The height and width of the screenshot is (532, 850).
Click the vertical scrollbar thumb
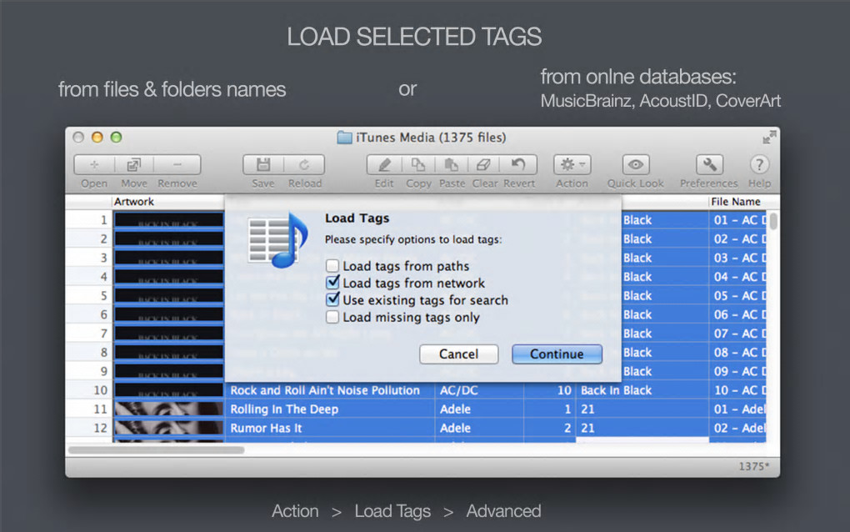click(773, 221)
